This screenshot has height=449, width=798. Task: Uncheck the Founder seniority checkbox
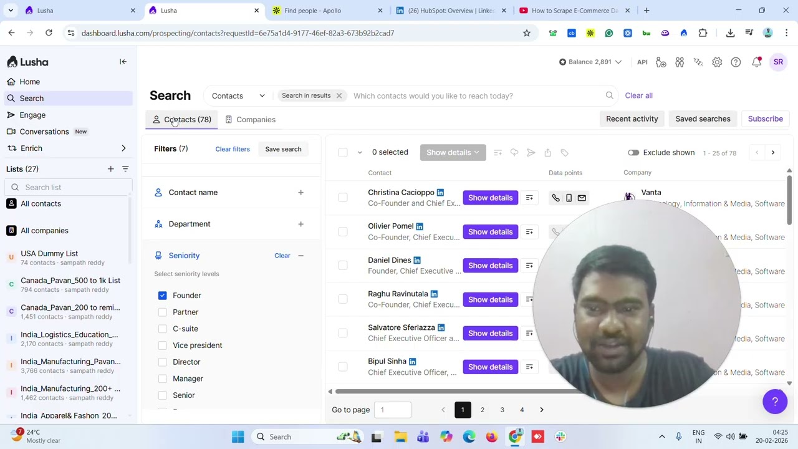pyautogui.click(x=162, y=295)
